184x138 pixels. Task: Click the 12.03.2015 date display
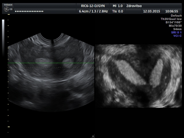coord(151,11)
